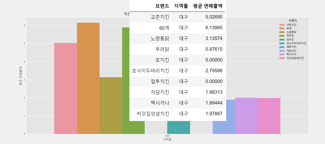Select the 교촌치킨 brand cell in the table
The image size is (325, 144).
(160, 17)
